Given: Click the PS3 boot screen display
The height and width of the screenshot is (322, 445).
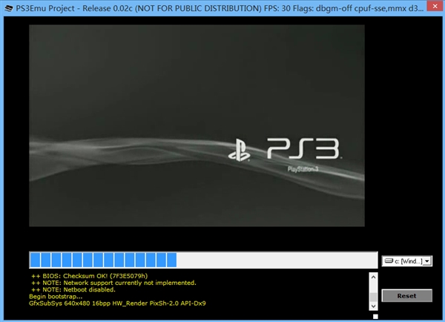Looking at the screenshot, I should (197, 125).
